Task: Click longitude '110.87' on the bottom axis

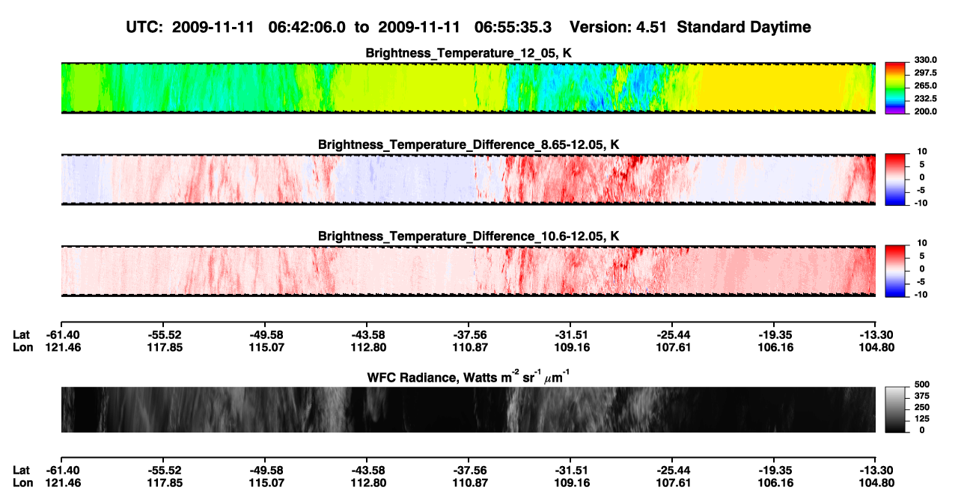Action: coord(468,483)
